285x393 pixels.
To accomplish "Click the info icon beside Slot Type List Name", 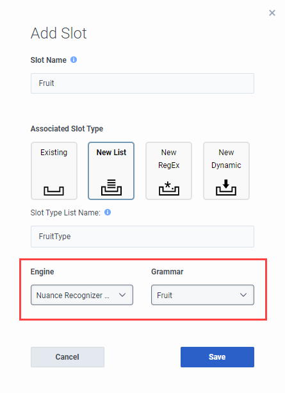I will (108, 212).
